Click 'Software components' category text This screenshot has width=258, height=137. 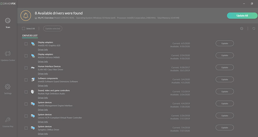[x=48, y=78]
